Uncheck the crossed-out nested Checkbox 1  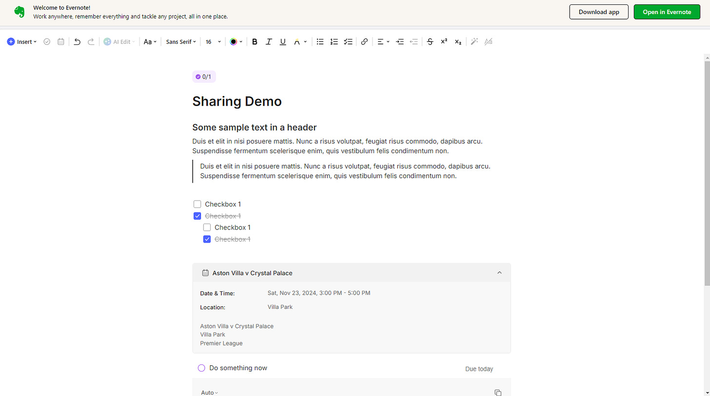click(207, 239)
